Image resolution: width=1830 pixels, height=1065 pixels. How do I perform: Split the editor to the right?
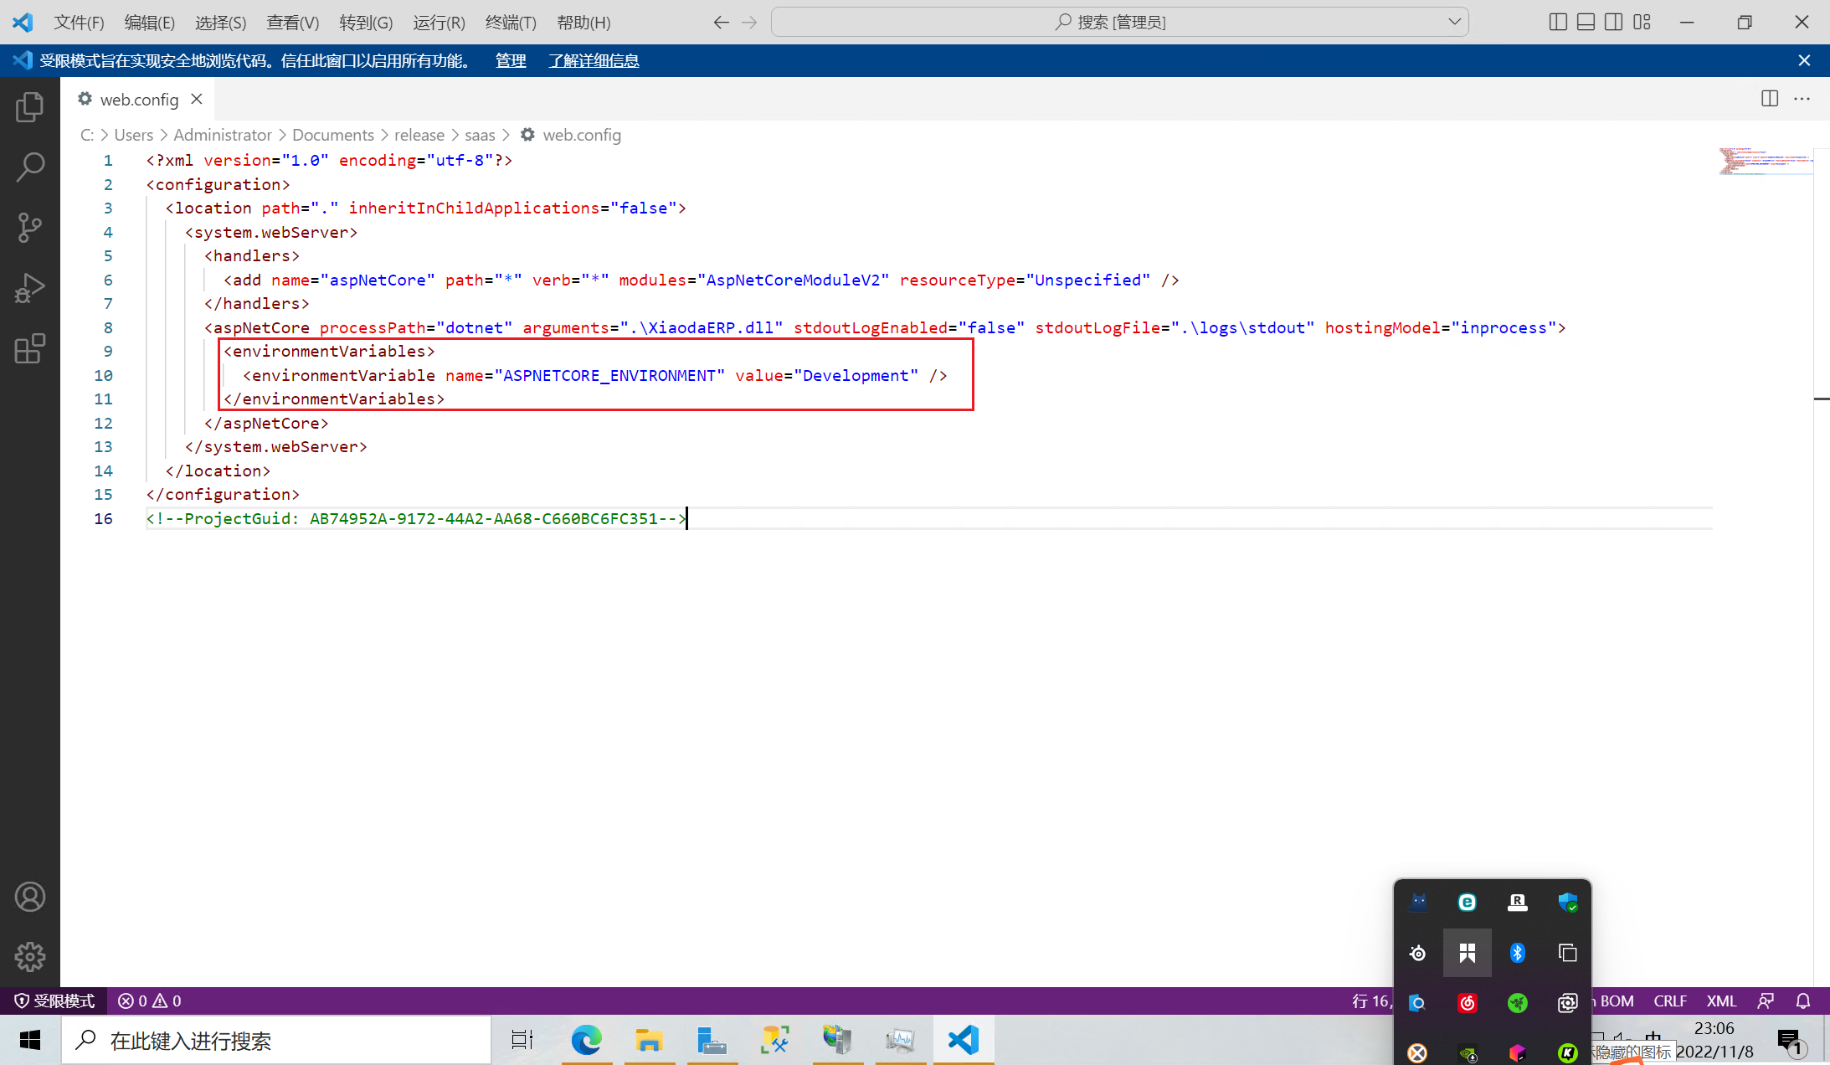[x=1770, y=99]
